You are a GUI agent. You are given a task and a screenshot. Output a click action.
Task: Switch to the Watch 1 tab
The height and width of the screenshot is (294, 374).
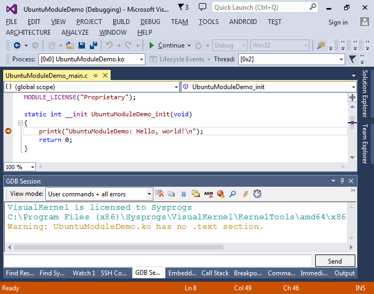click(x=84, y=273)
